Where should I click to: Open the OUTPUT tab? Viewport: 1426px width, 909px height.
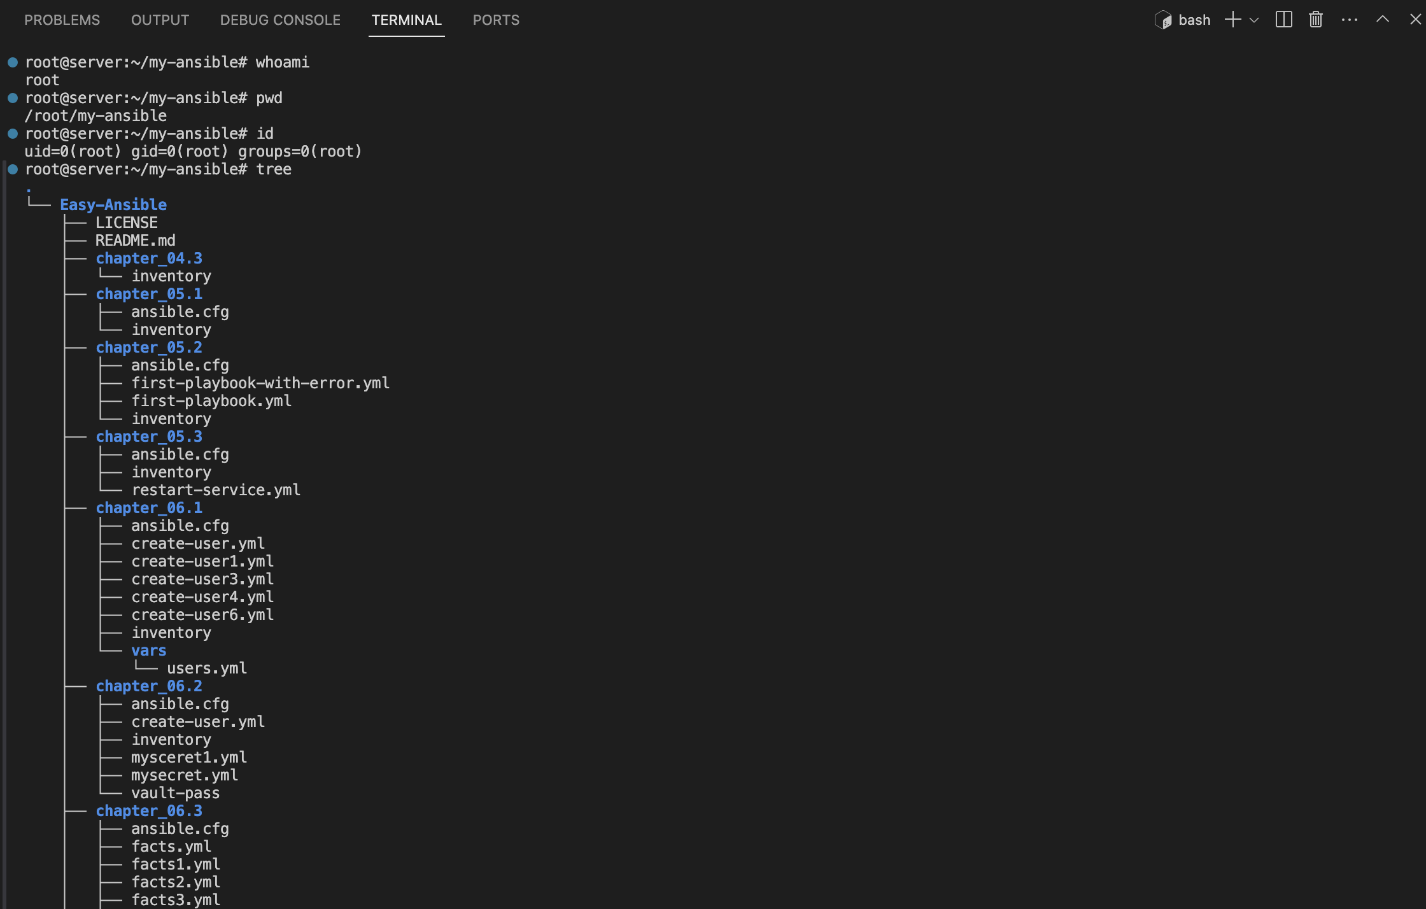(x=160, y=20)
